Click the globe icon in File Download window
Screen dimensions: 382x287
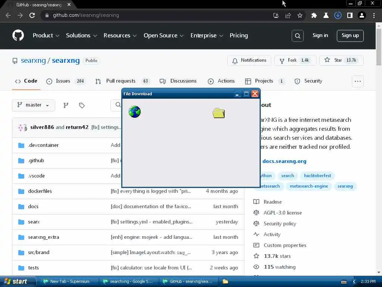134,112
